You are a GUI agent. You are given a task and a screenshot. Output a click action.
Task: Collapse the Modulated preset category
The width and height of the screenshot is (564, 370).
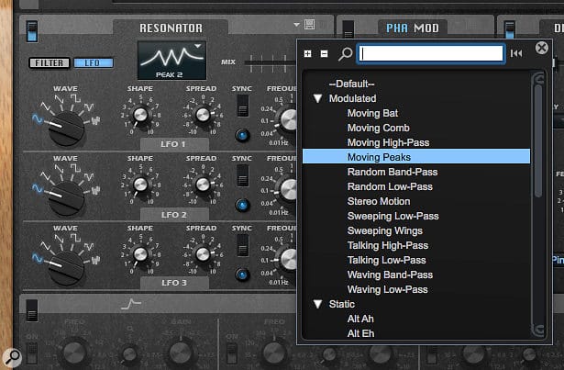click(318, 98)
